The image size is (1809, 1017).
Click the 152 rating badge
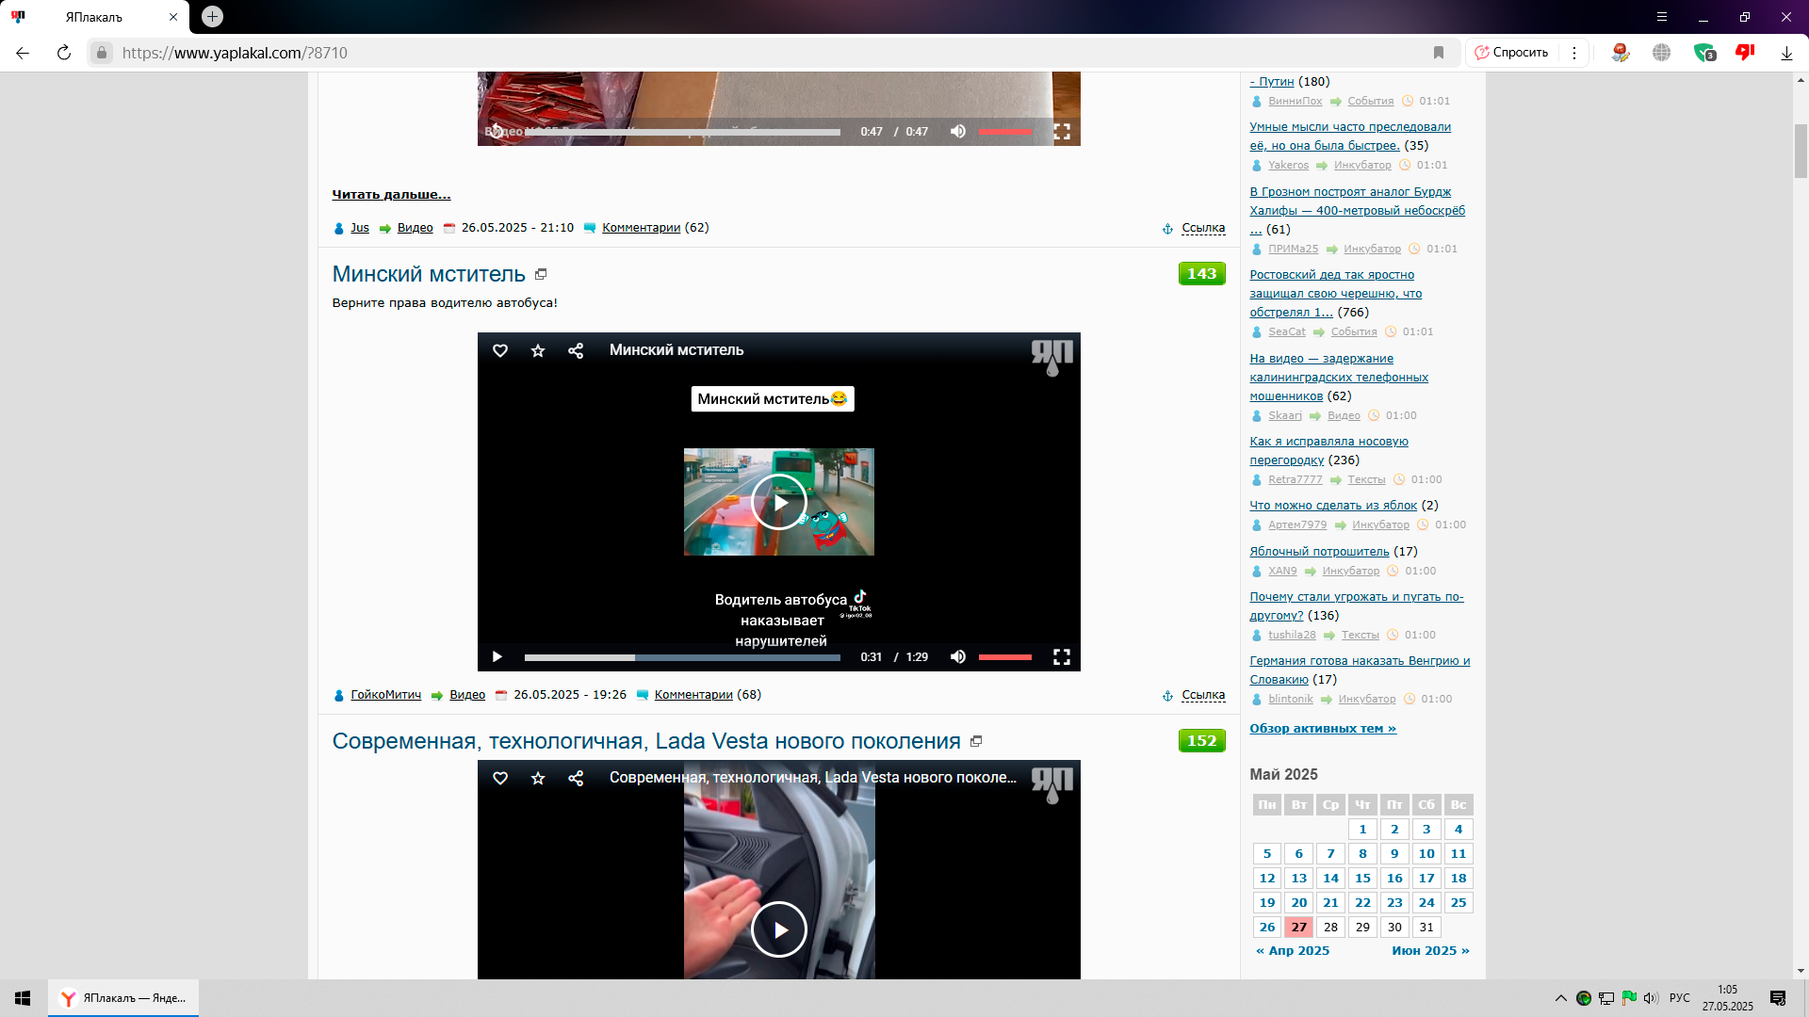1202,740
